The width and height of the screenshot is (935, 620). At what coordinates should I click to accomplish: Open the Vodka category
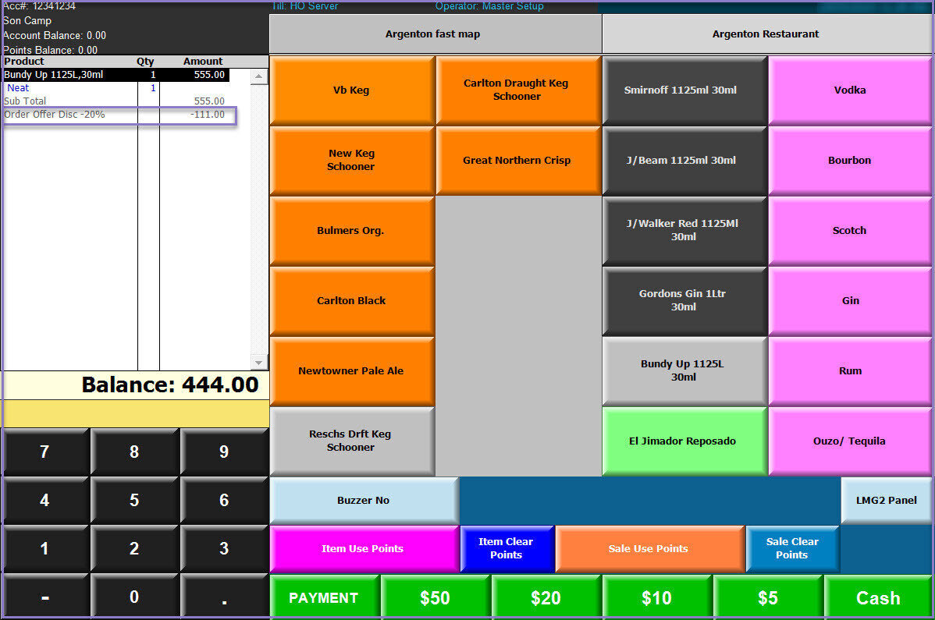click(850, 90)
